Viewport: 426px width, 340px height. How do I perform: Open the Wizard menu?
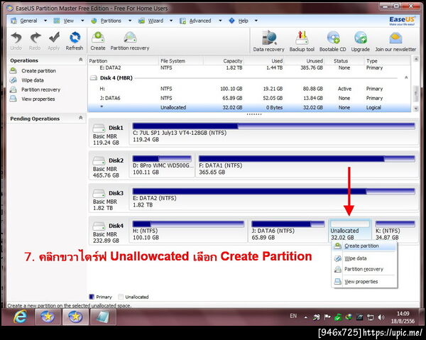[155, 21]
